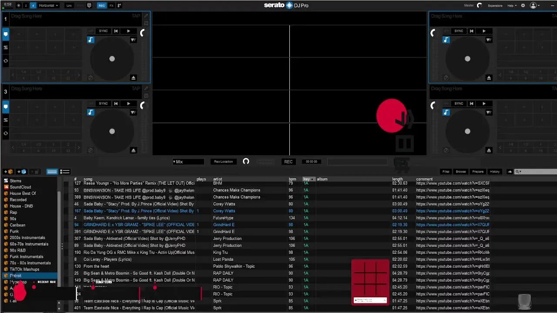
Task: Sort library by key column header
Action: 309,179
